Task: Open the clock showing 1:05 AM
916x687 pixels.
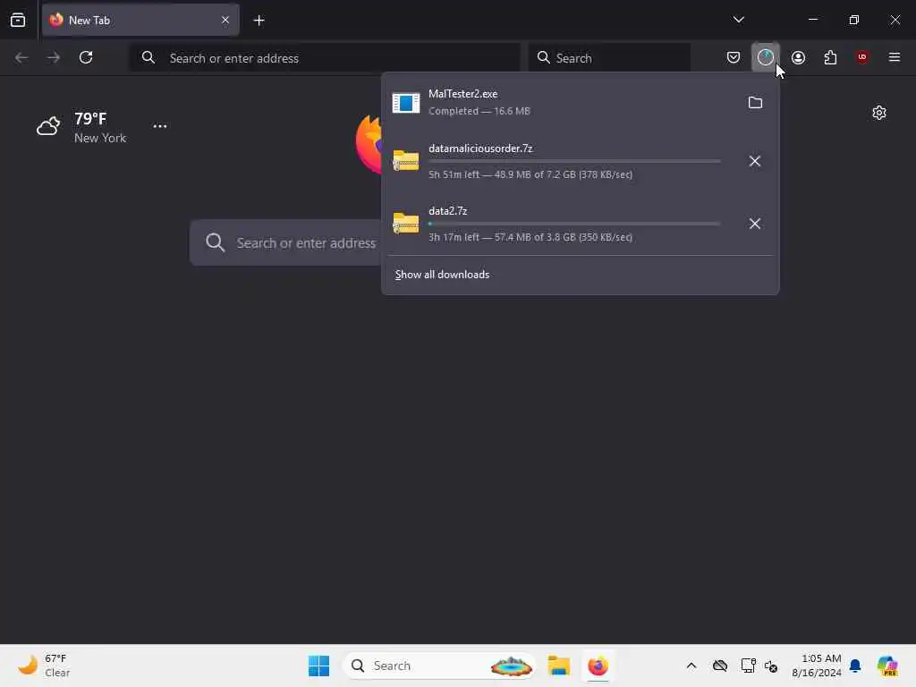Action: [816, 666]
